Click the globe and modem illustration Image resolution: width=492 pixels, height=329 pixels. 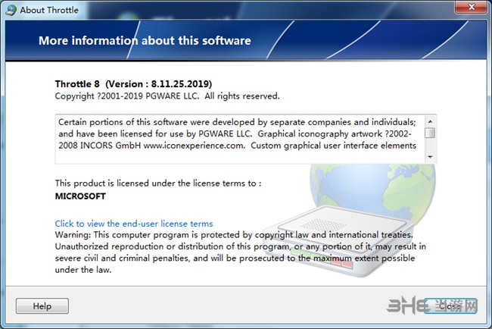(x=348, y=220)
